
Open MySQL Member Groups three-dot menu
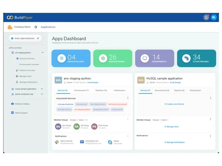[210, 119]
